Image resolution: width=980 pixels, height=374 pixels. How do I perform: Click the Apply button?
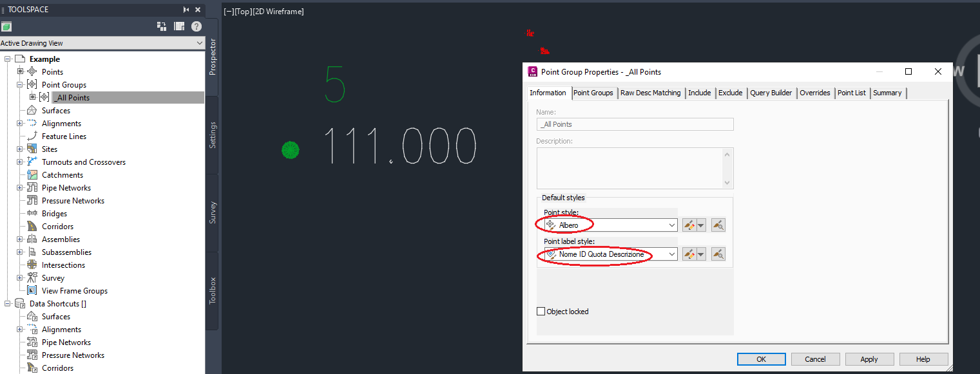(869, 359)
